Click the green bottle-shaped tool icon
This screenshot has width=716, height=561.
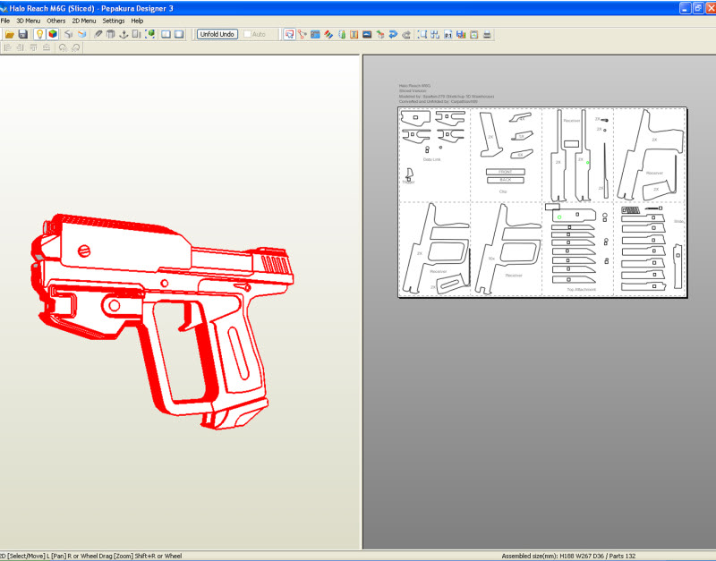pos(342,34)
